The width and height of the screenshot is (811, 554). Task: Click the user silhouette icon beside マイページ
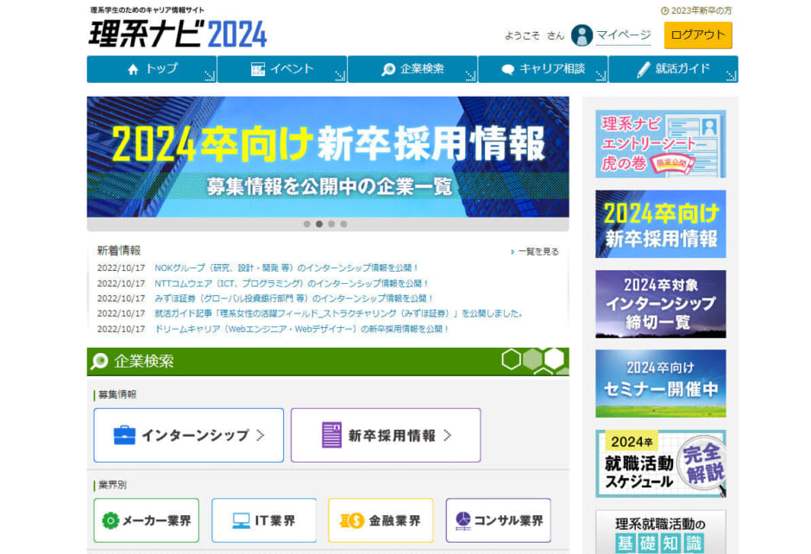(x=582, y=35)
